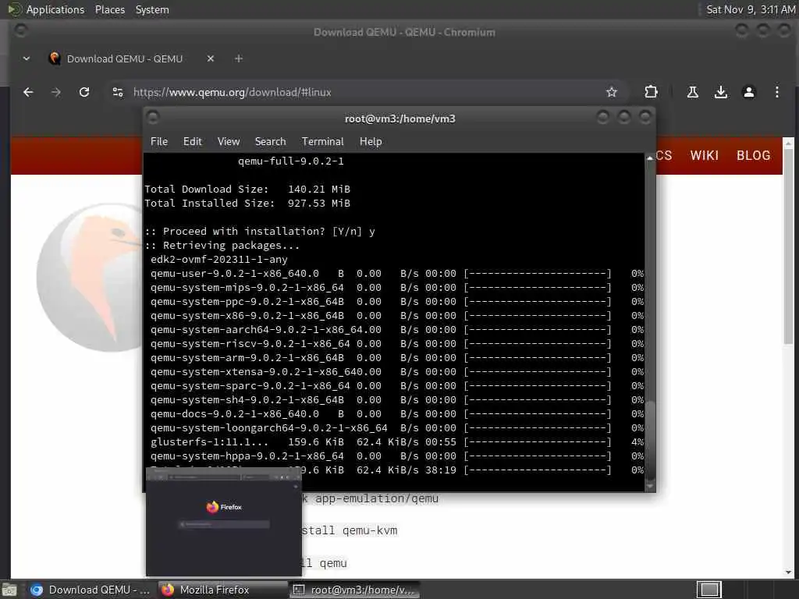
Task: Show Chromium downloads
Action: [720, 92]
